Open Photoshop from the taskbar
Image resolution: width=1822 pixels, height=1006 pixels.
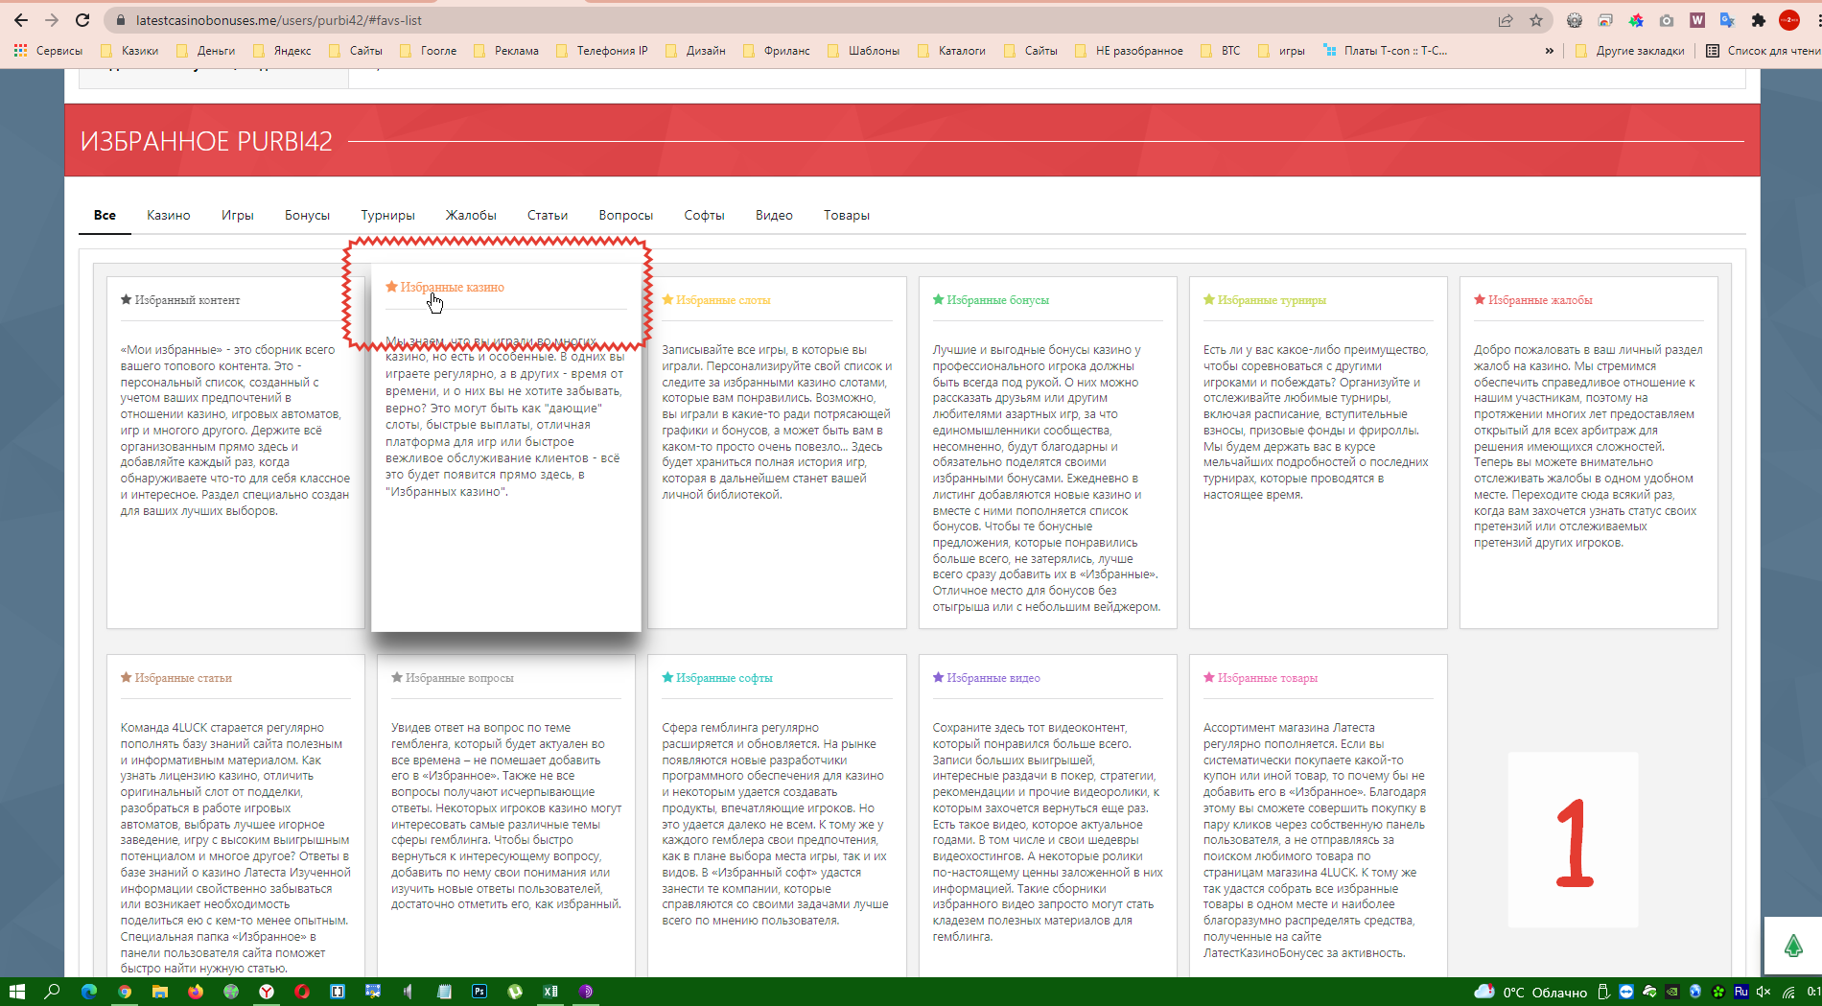click(x=479, y=992)
